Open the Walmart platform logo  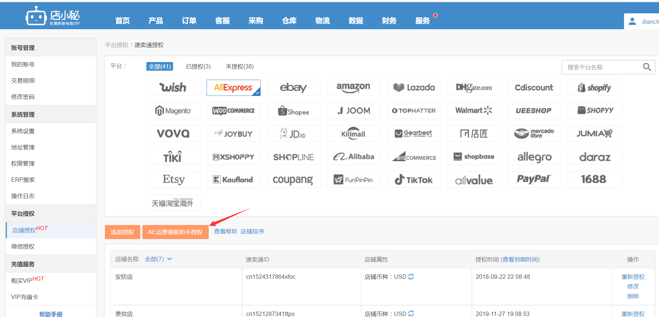click(x=474, y=111)
